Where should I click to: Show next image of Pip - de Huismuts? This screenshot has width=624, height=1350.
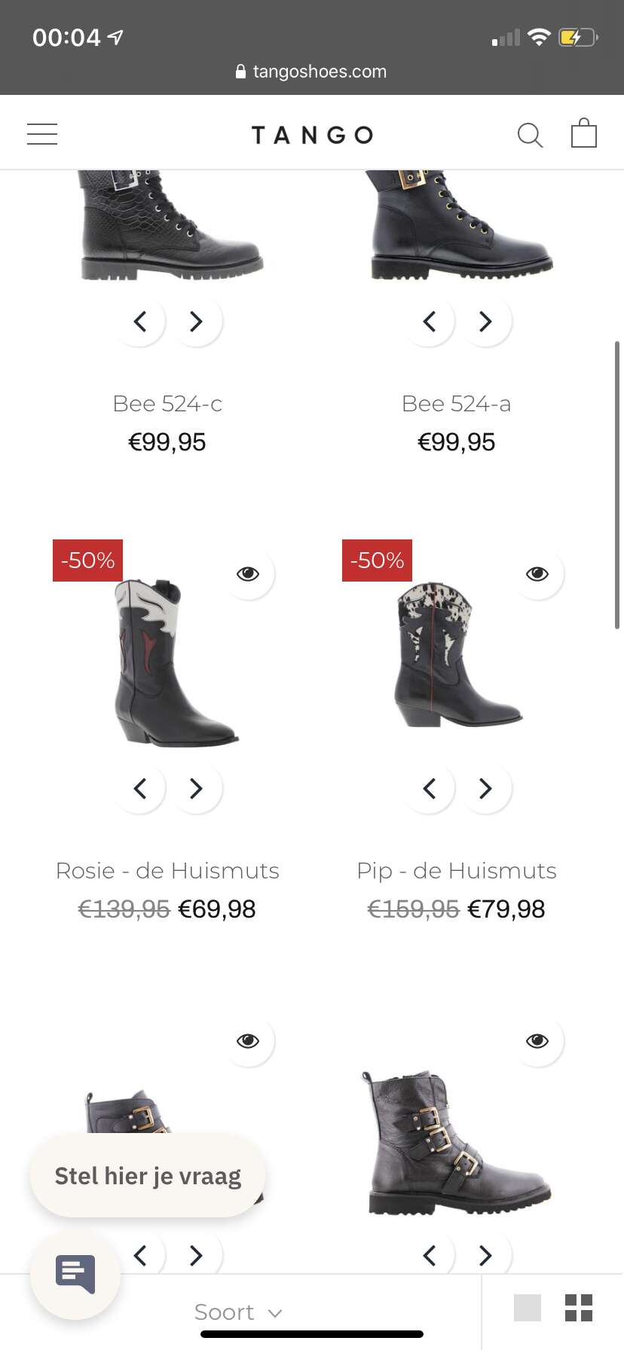click(485, 789)
